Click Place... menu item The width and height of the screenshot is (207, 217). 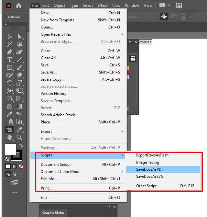(x=78, y=122)
